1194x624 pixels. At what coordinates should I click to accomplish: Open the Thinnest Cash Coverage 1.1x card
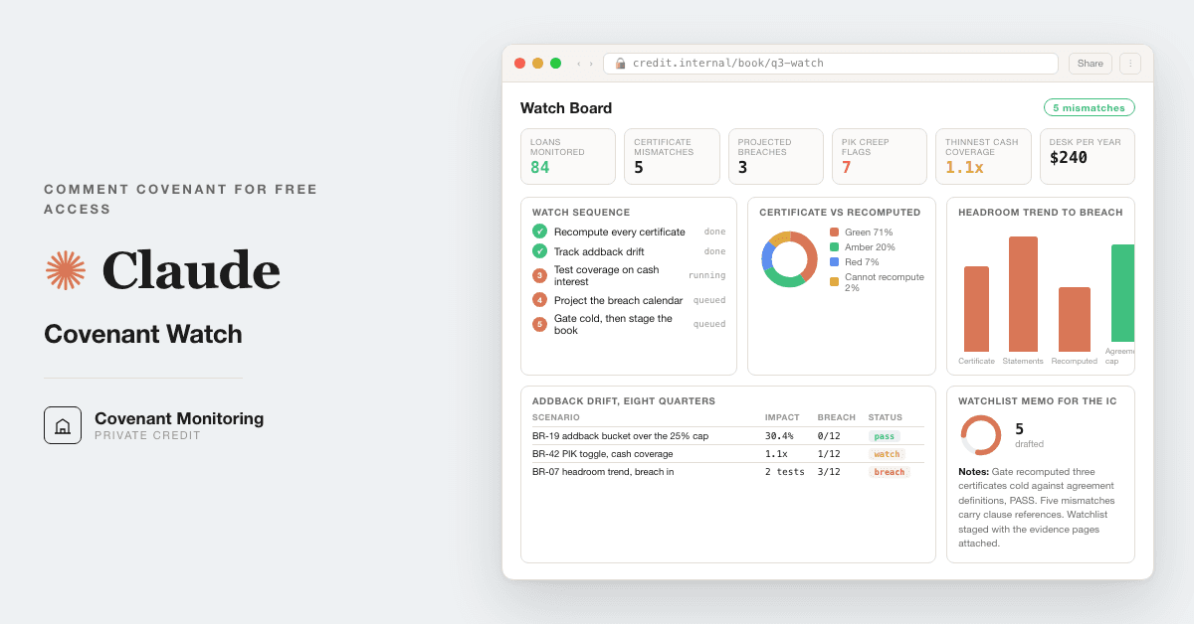pyautogui.click(x=983, y=157)
